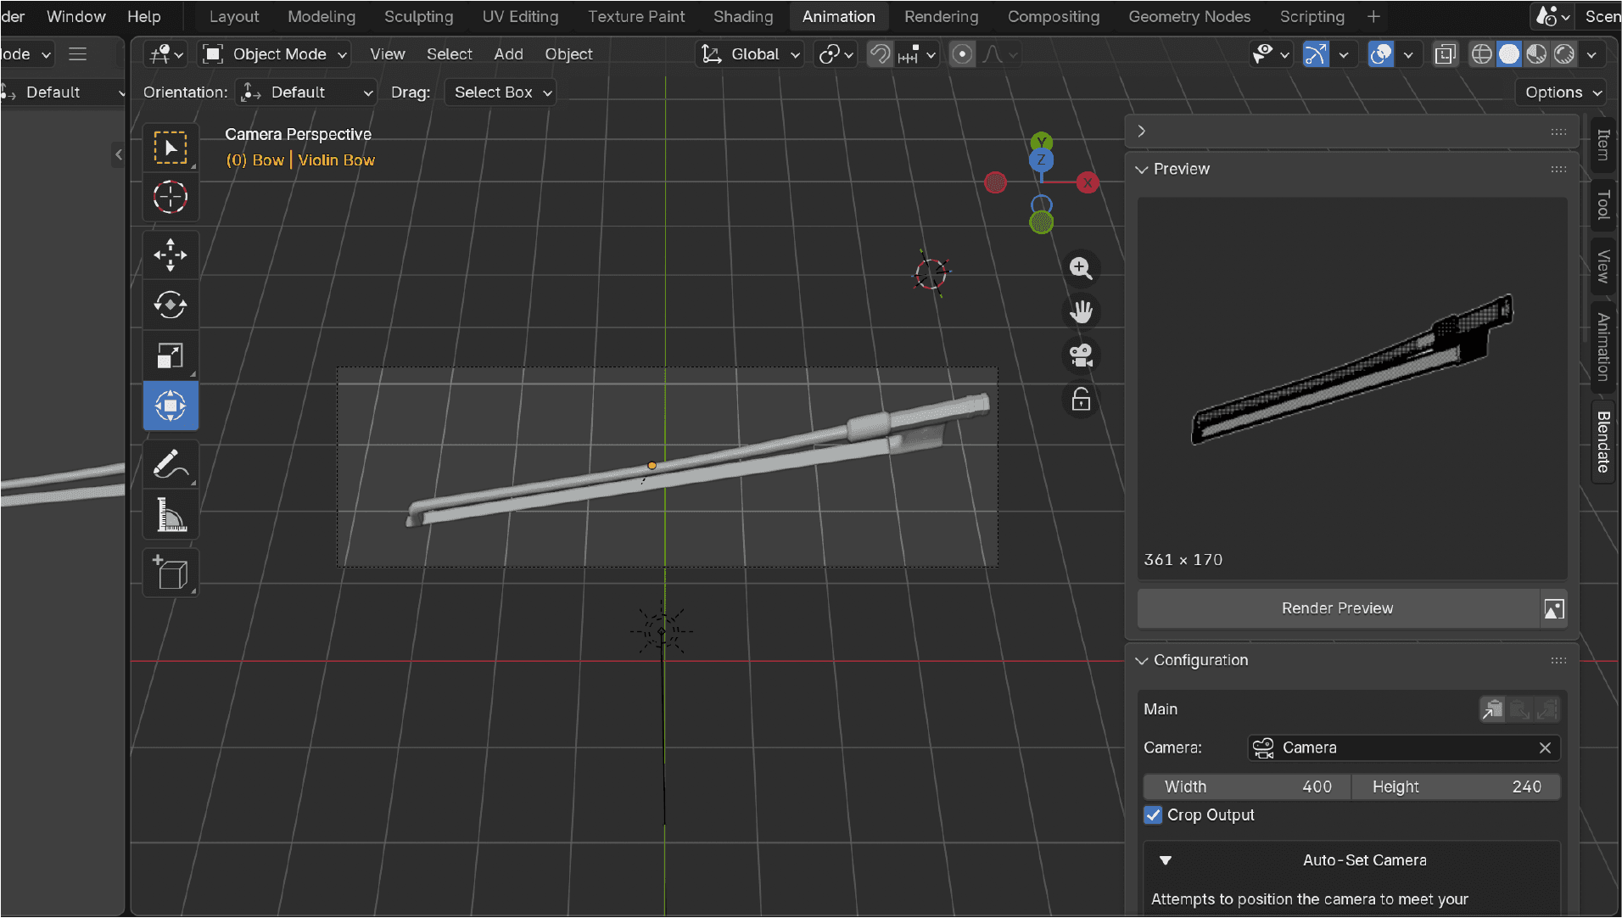Viewport: 1622px width, 918px height.
Task: Select the Annotate pencil tool
Action: pyautogui.click(x=171, y=464)
